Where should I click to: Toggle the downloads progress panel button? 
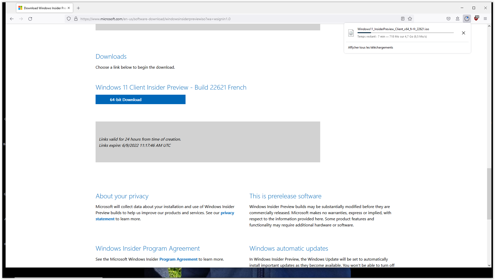pyautogui.click(x=467, y=19)
